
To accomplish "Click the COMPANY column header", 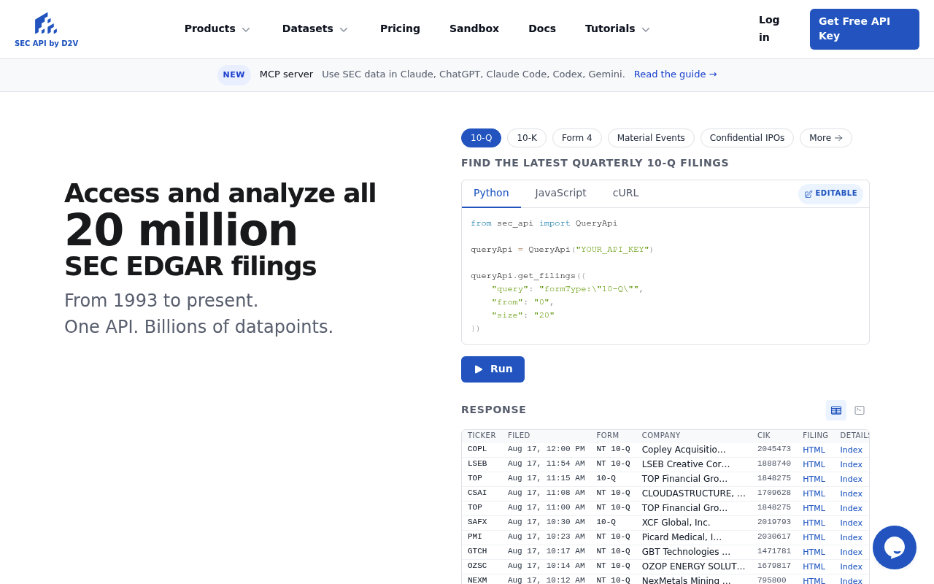I will tap(661, 436).
